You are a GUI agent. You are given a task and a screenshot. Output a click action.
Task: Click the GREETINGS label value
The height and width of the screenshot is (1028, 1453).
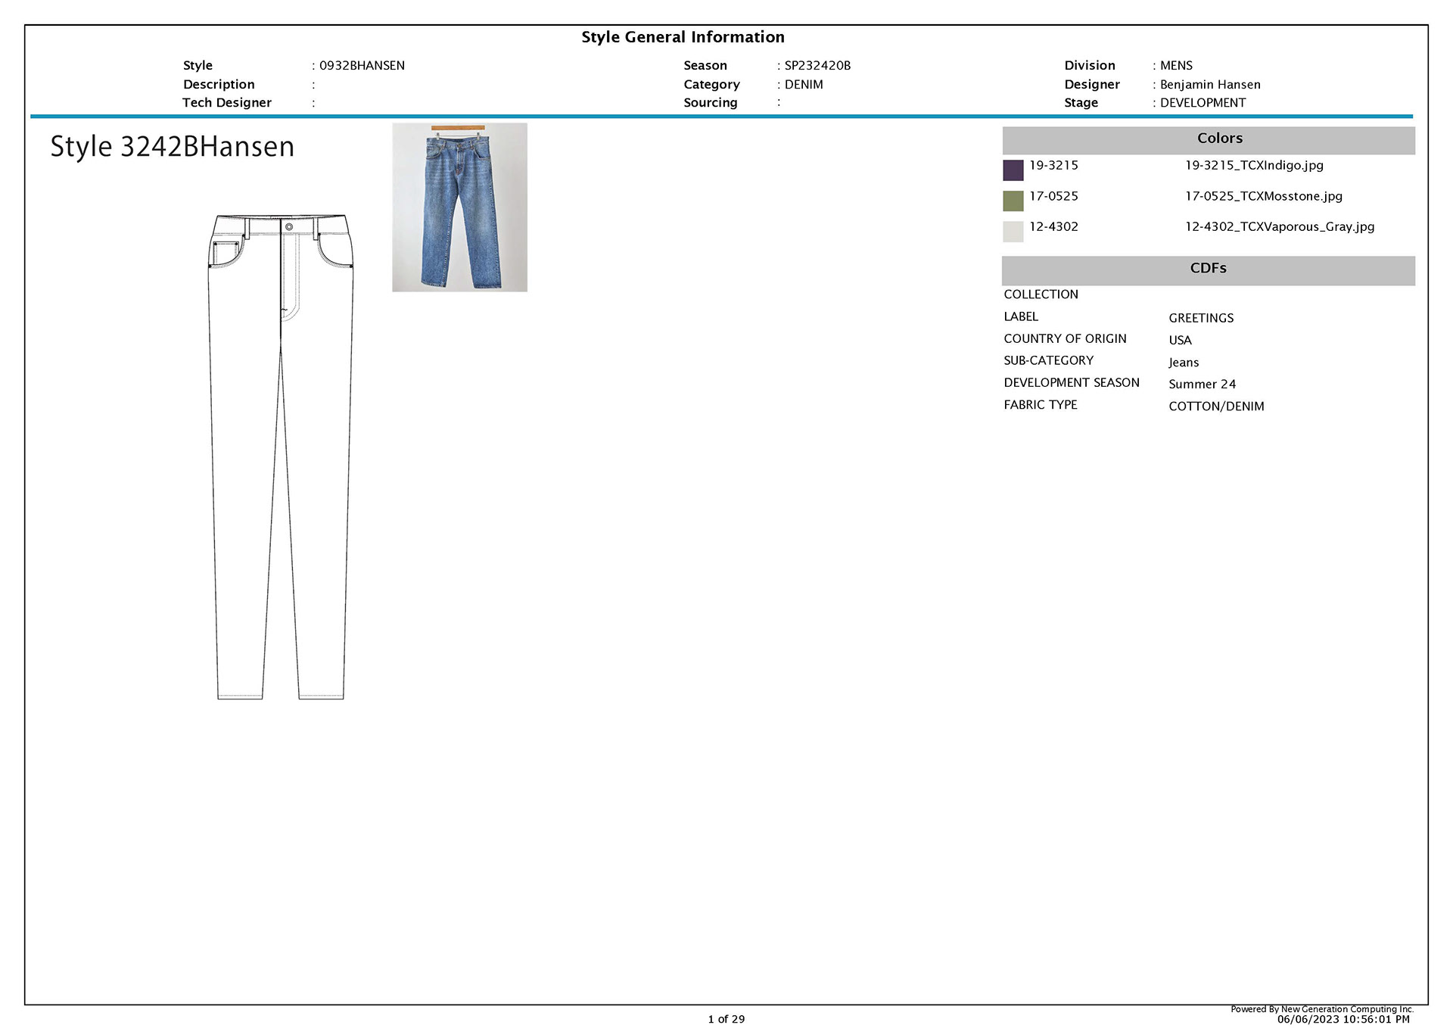coord(1201,318)
